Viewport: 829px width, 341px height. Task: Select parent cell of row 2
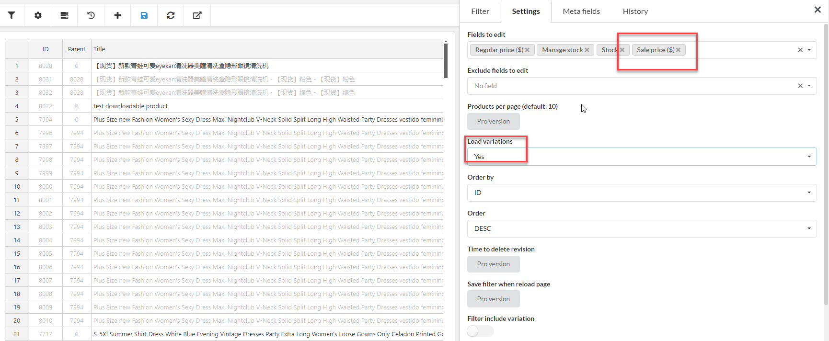coord(77,79)
